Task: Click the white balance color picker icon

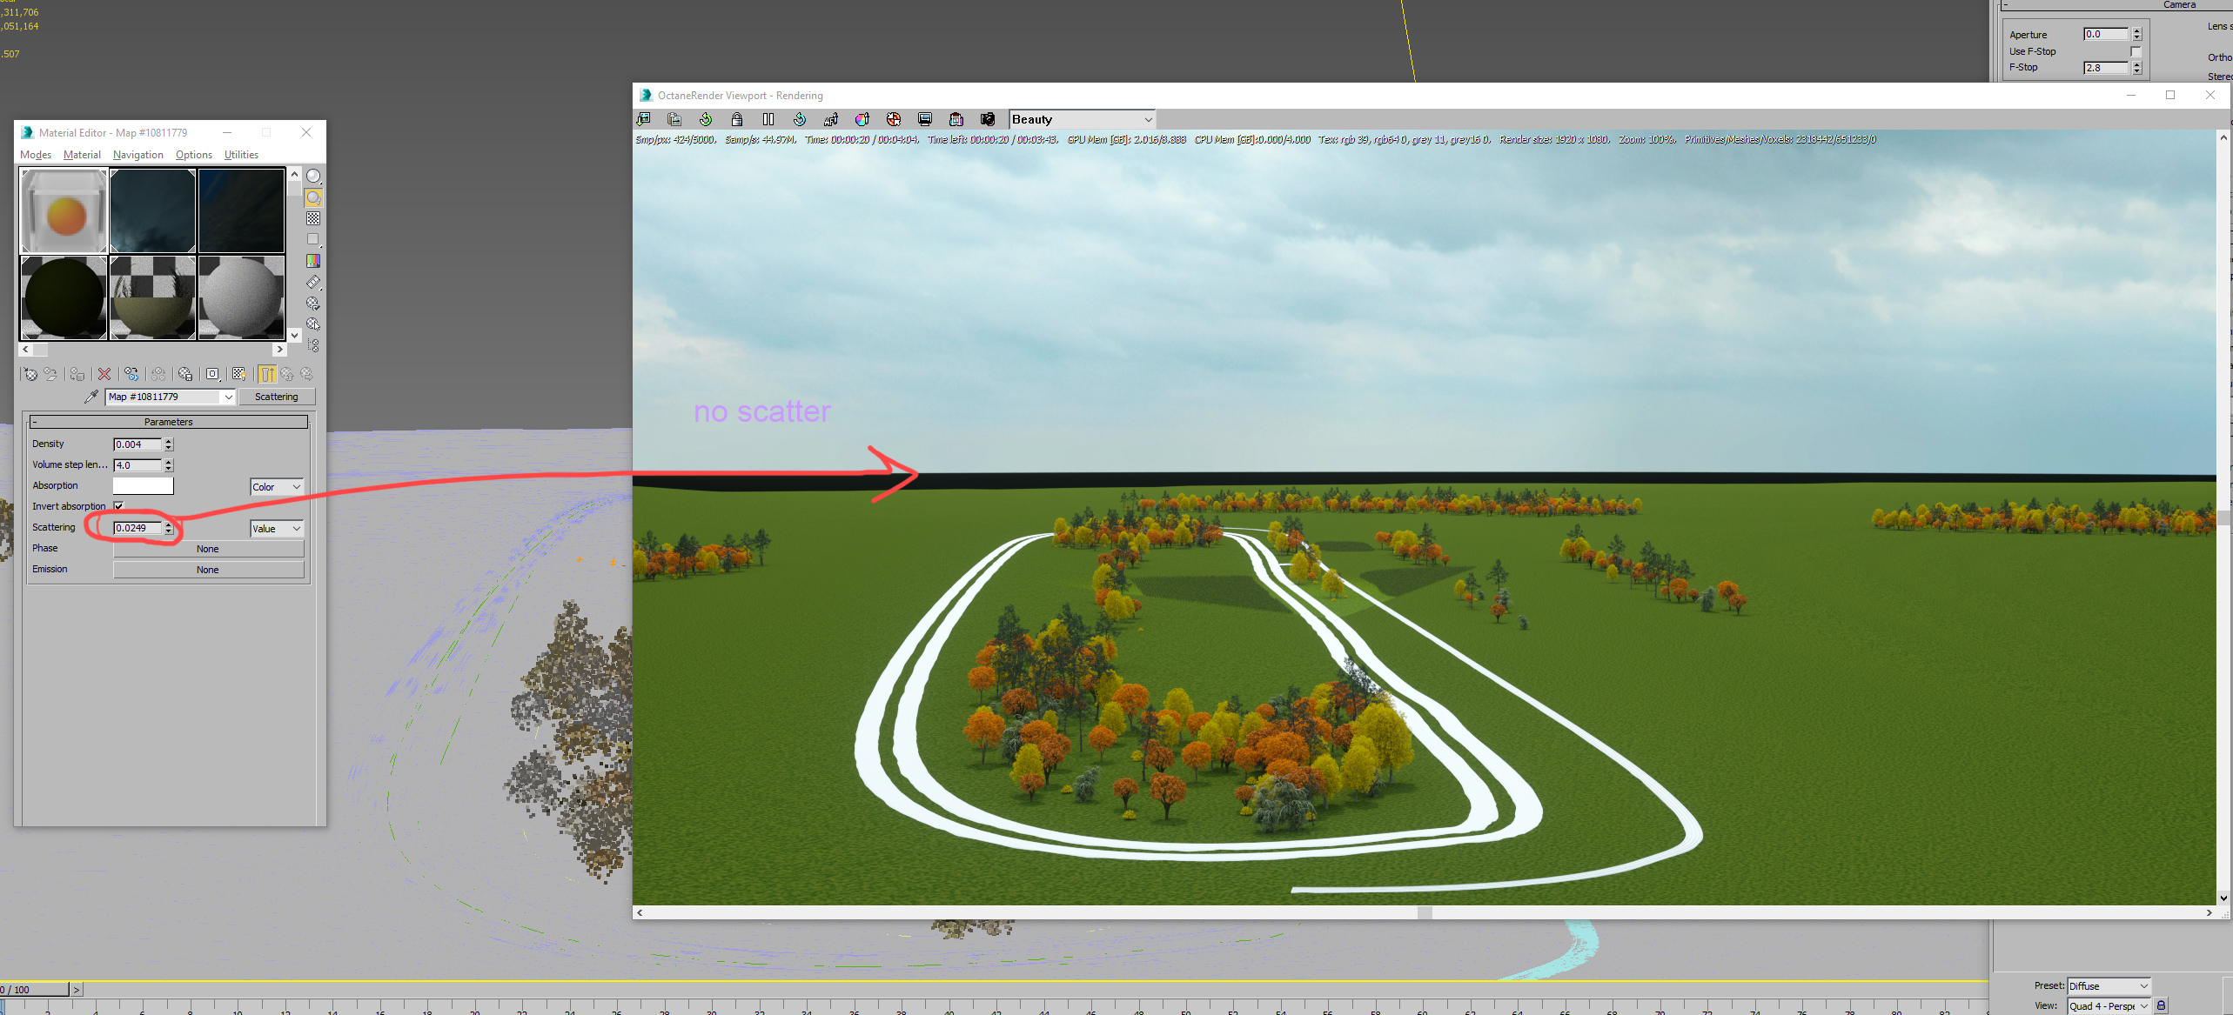Action: tap(862, 119)
